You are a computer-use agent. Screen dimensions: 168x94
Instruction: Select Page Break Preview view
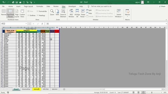(x=10, y=13)
